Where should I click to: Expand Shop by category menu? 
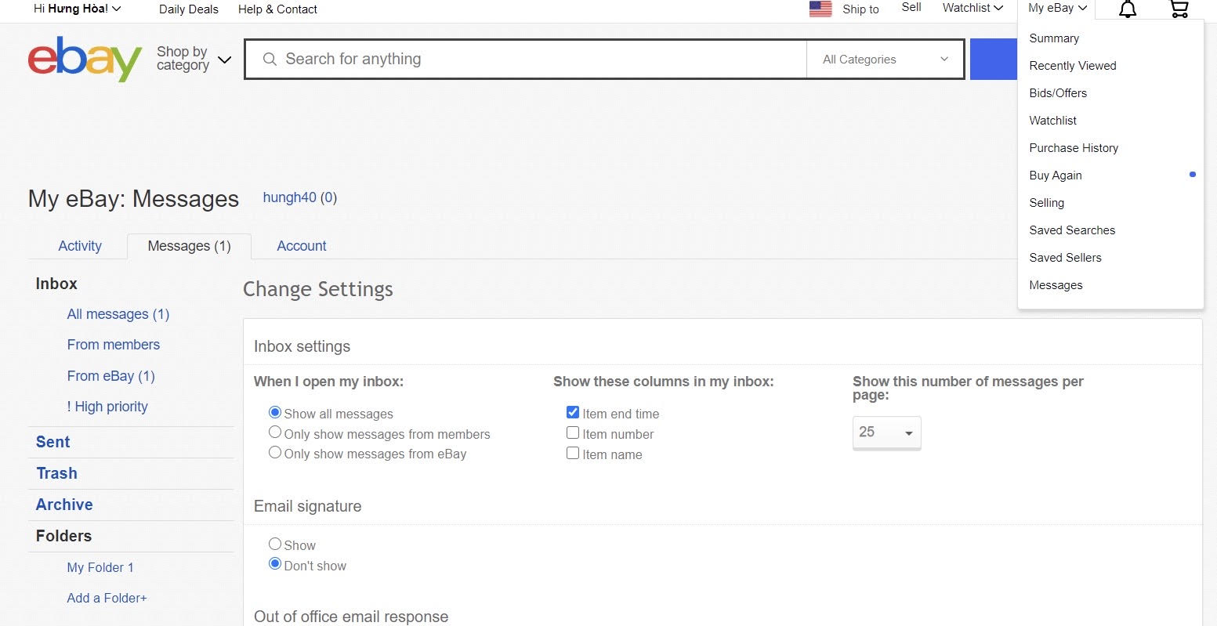[x=194, y=59]
